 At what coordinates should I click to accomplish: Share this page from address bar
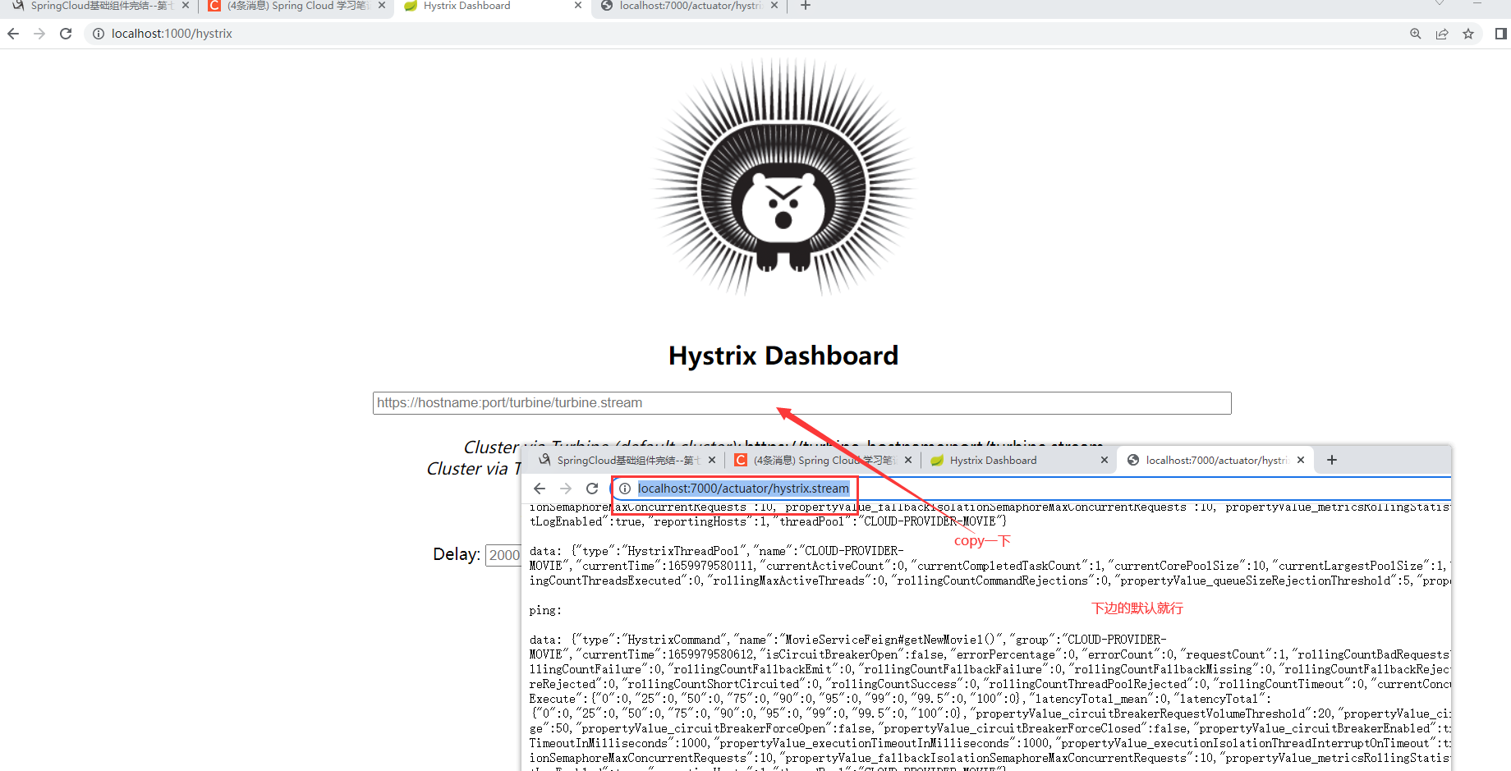coord(1442,34)
